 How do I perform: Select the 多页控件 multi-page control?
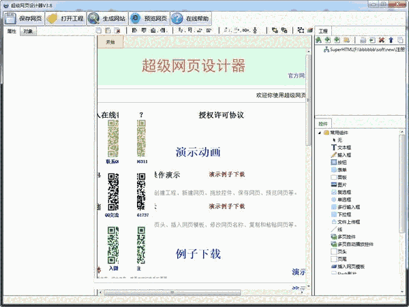tap(344, 237)
